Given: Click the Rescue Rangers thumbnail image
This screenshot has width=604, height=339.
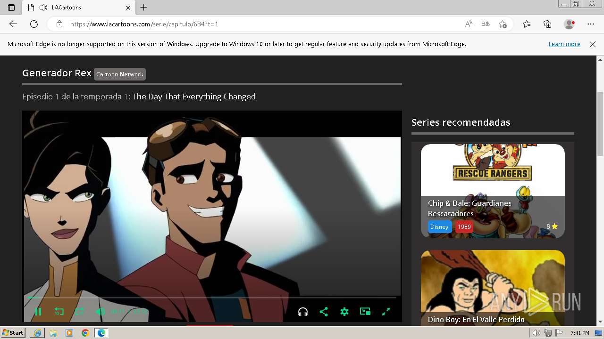Looking at the screenshot, I should (493, 169).
